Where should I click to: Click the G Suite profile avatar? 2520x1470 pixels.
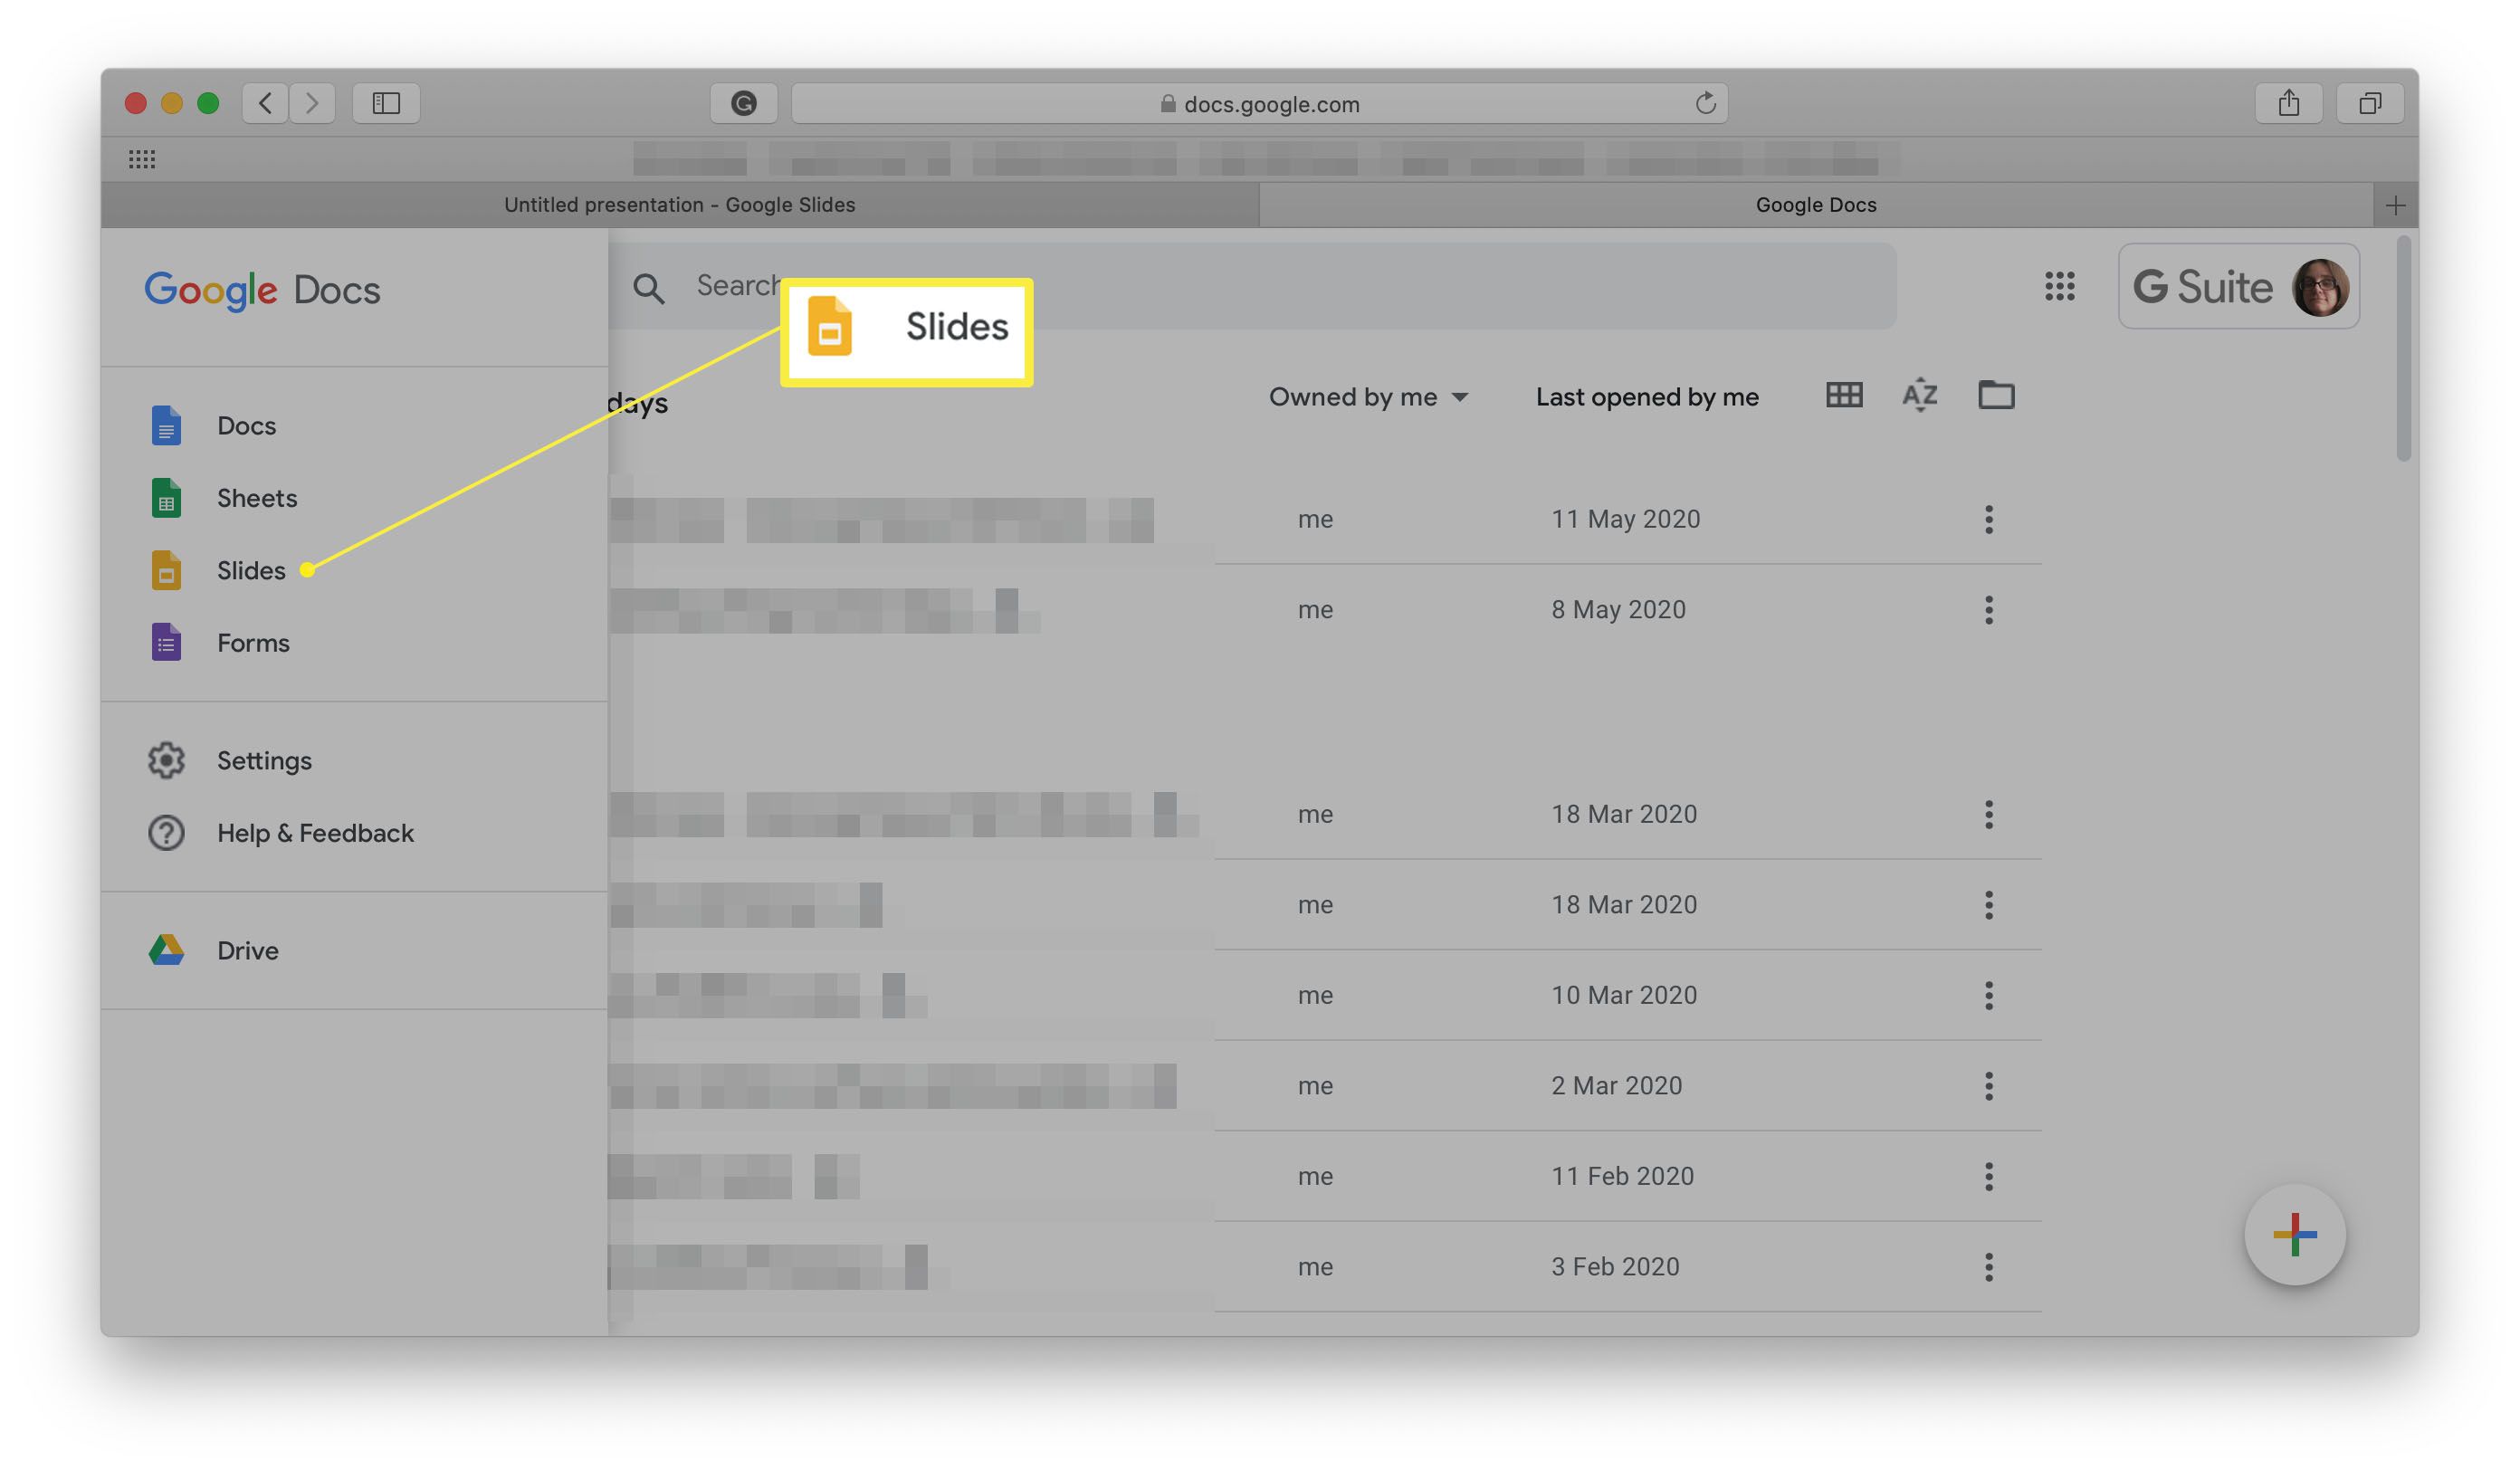pyautogui.click(x=2321, y=285)
